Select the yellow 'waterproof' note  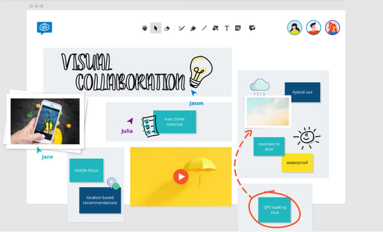point(297,163)
